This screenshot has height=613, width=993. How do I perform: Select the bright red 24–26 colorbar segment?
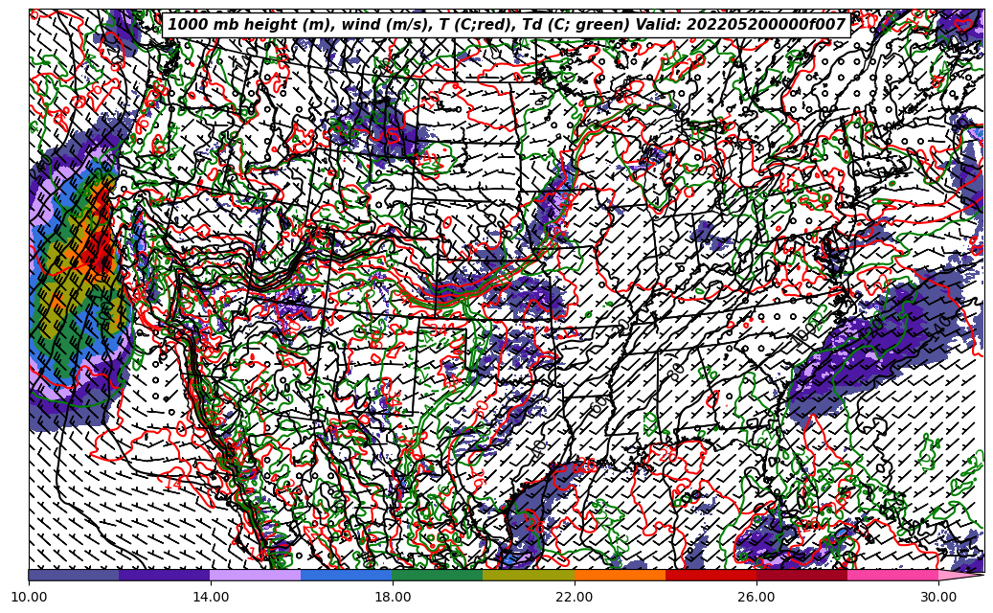[711, 575]
